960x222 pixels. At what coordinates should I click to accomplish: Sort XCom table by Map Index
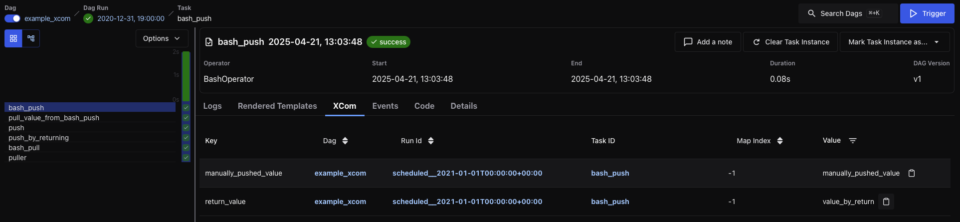780,141
